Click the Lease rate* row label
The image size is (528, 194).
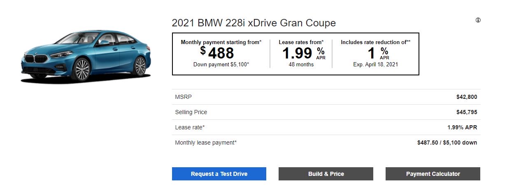[190, 128]
